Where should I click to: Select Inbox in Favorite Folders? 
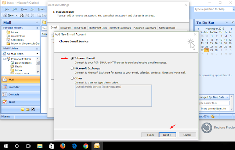click(15, 33)
